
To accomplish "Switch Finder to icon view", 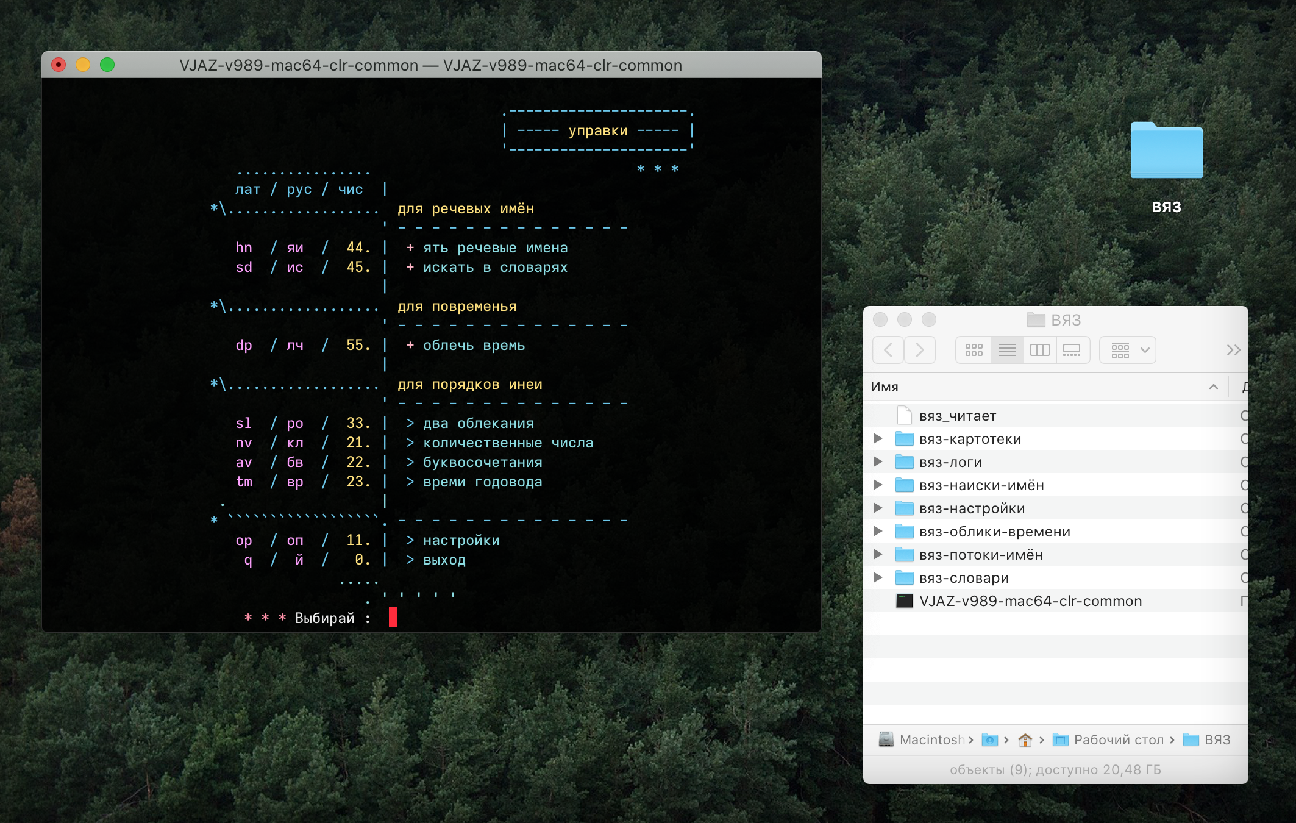I will tap(974, 350).
